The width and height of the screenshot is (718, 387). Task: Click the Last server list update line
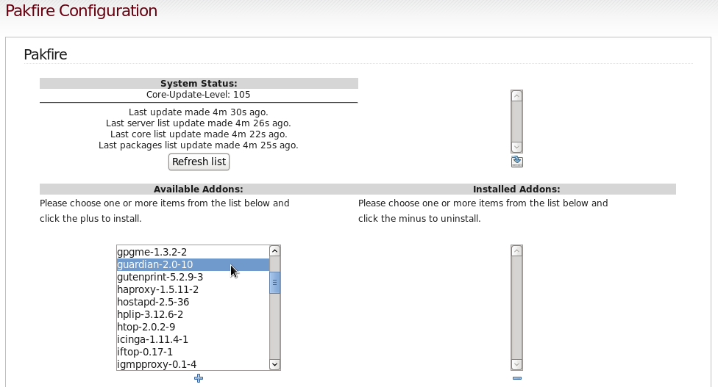(199, 123)
